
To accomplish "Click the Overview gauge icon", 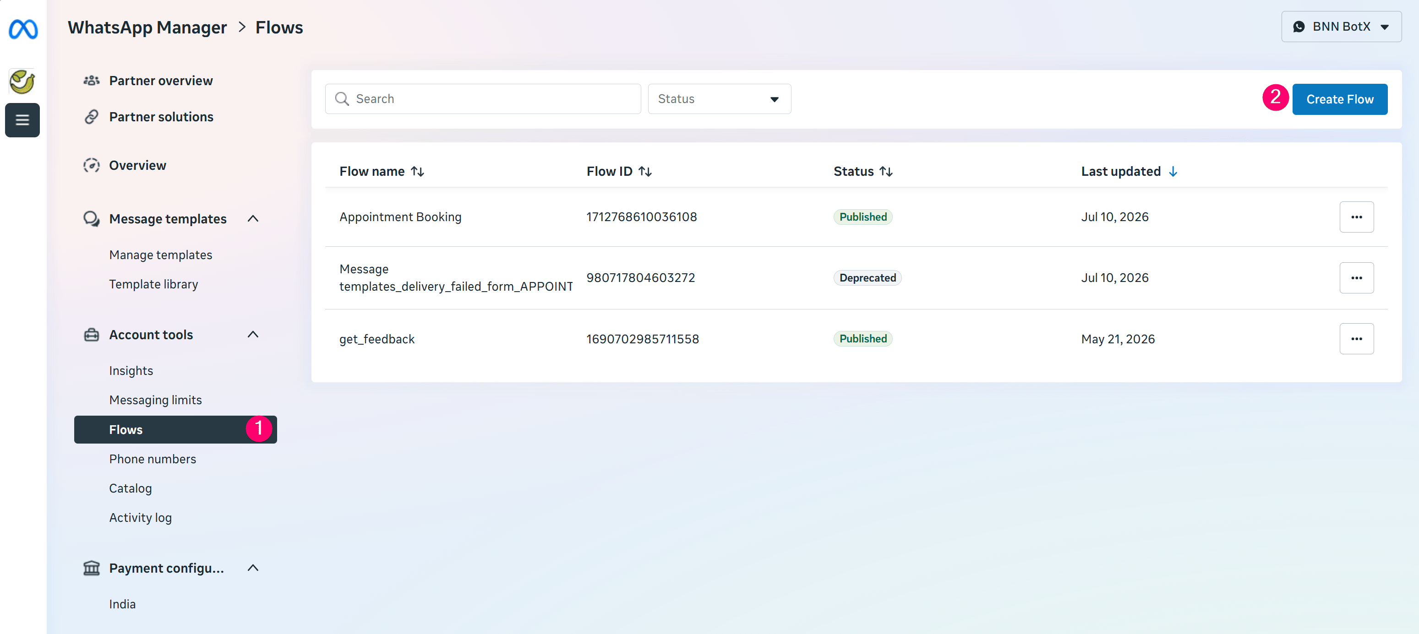I will (x=92, y=165).
